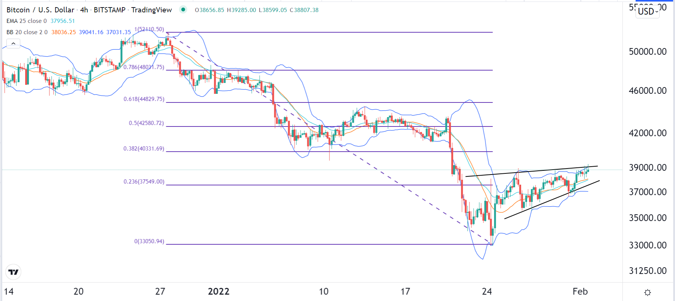This screenshot has height=301, width=675.
Task: Click the Bitcoin / U.S. Dollar symbol title
Action: pos(40,10)
